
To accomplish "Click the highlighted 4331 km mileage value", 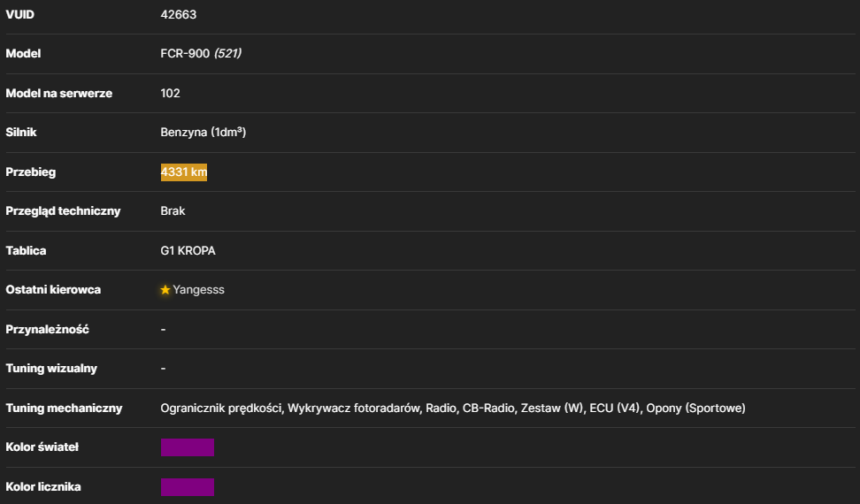I will [x=184, y=172].
